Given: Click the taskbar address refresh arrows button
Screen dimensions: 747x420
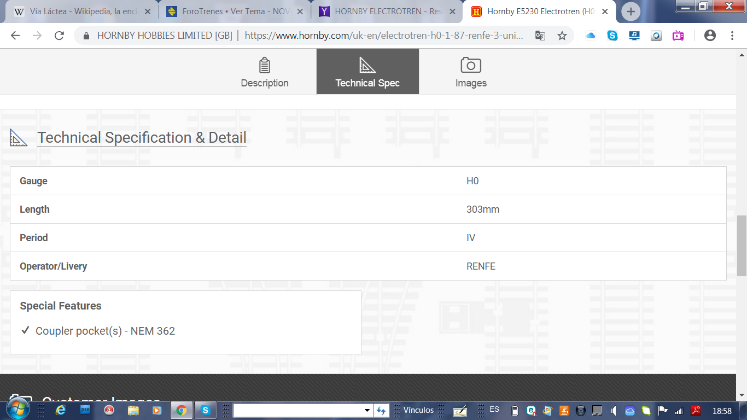Looking at the screenshot, I should click(381, 410).
